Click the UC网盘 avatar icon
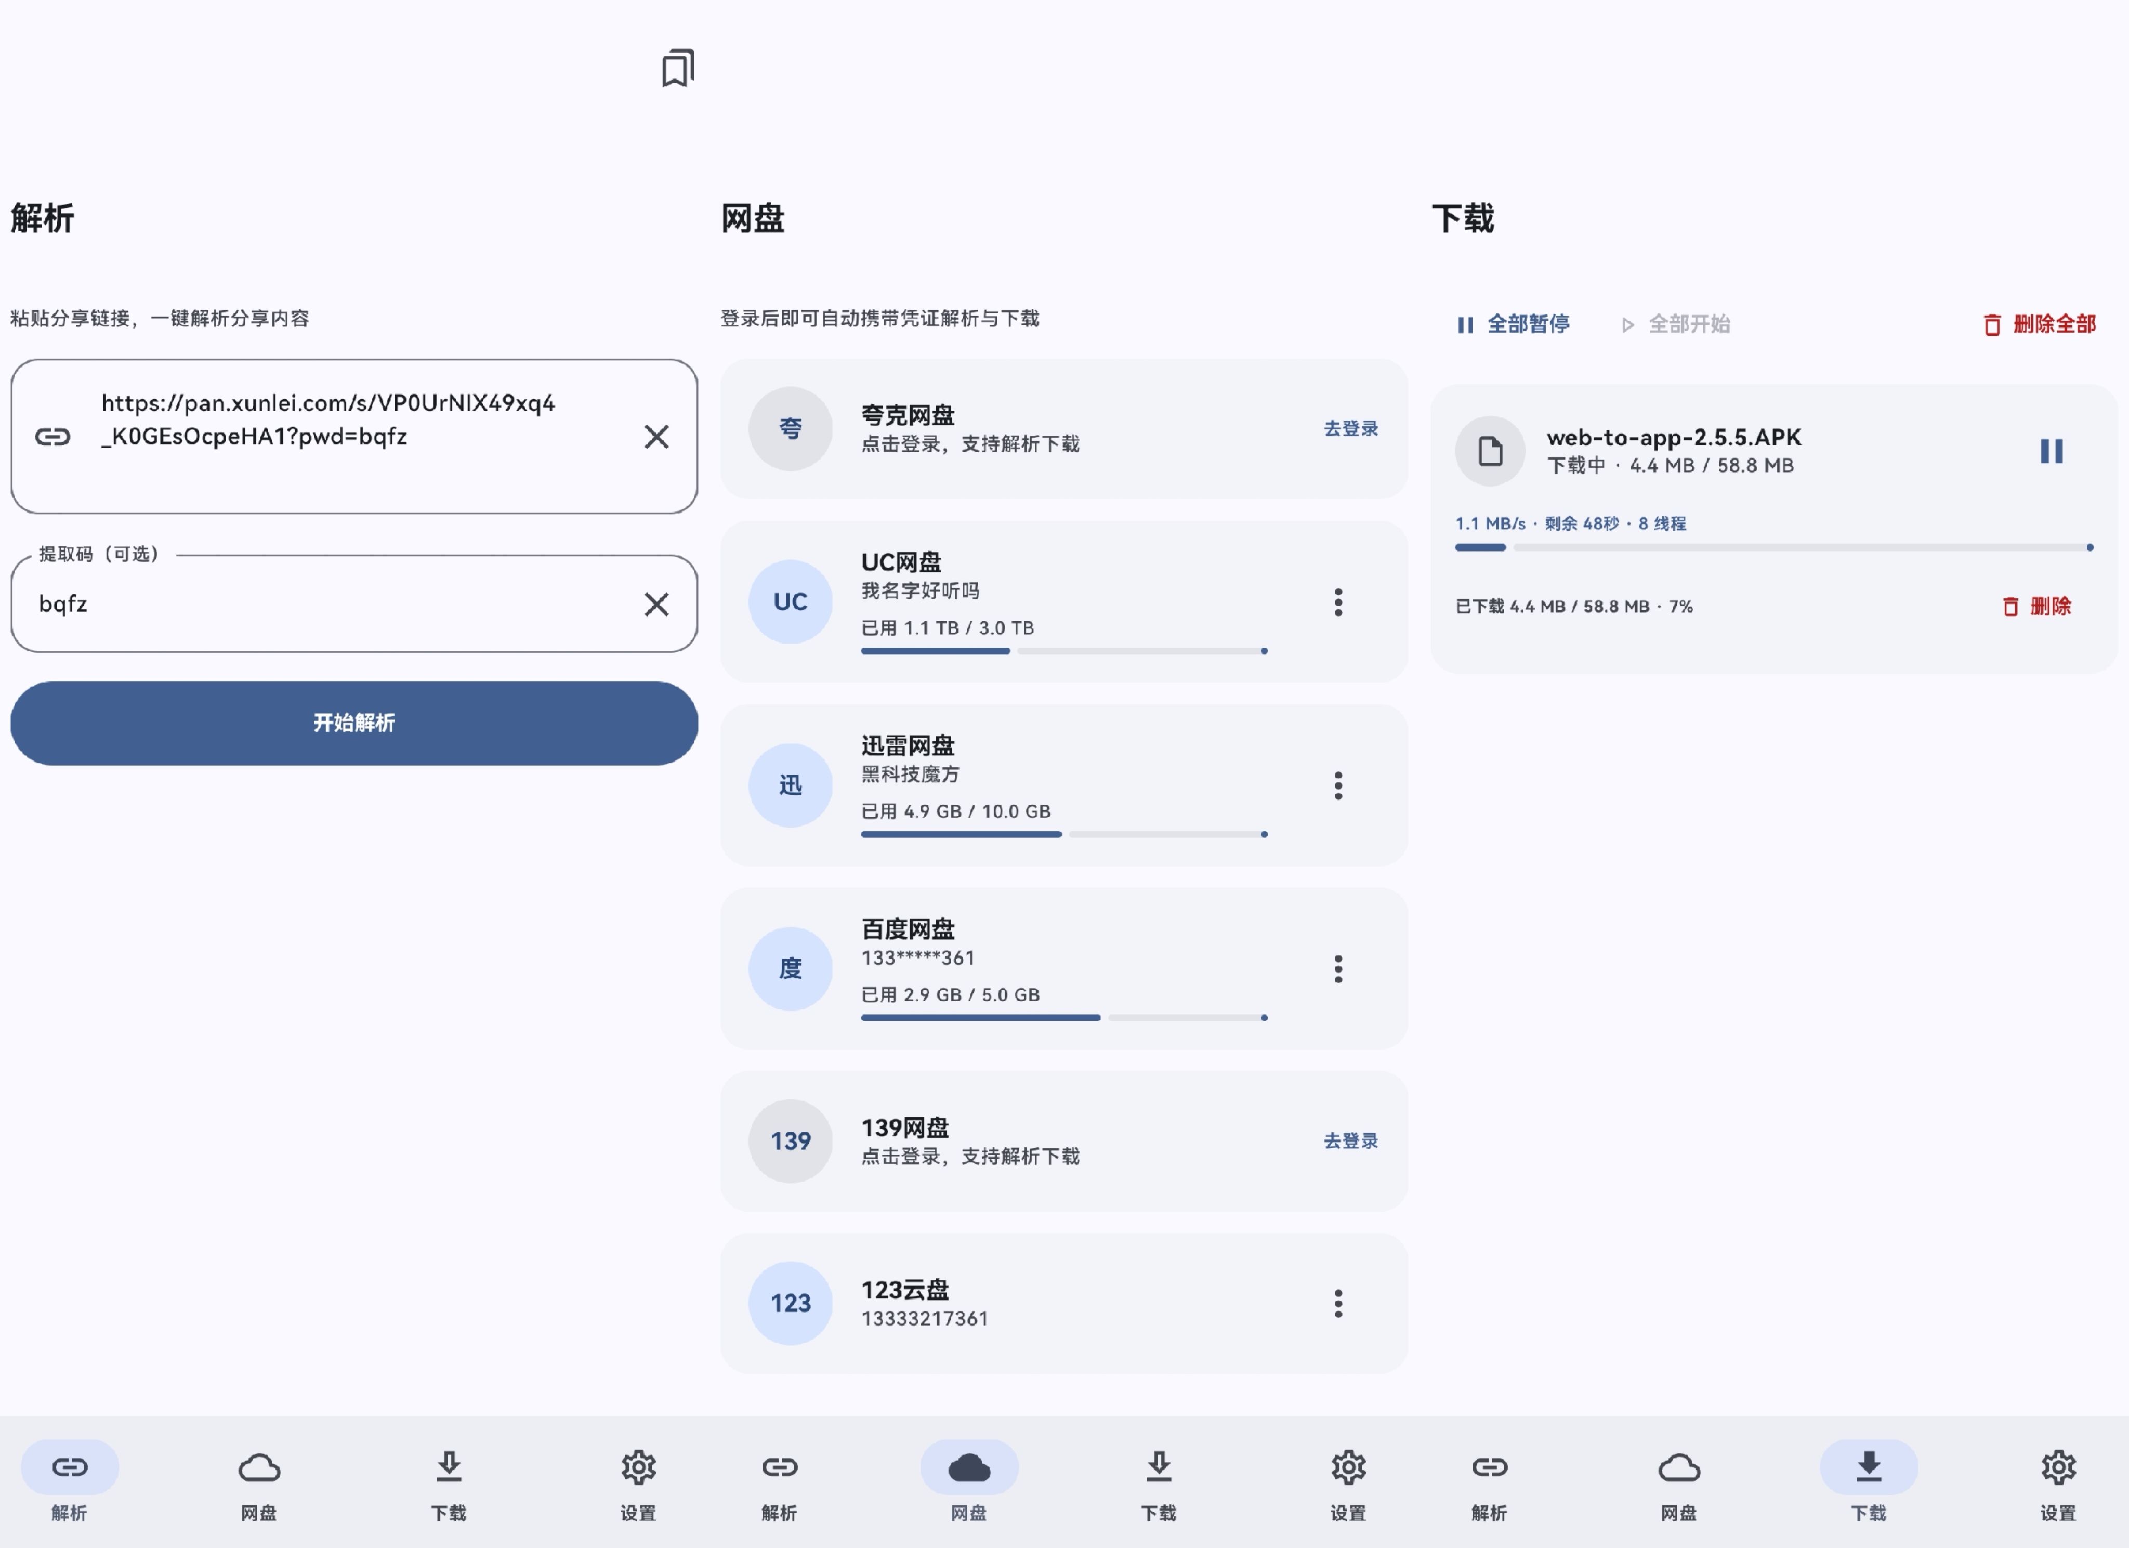Screen dimensions: 2129x1548 click(x=791, y=602)
